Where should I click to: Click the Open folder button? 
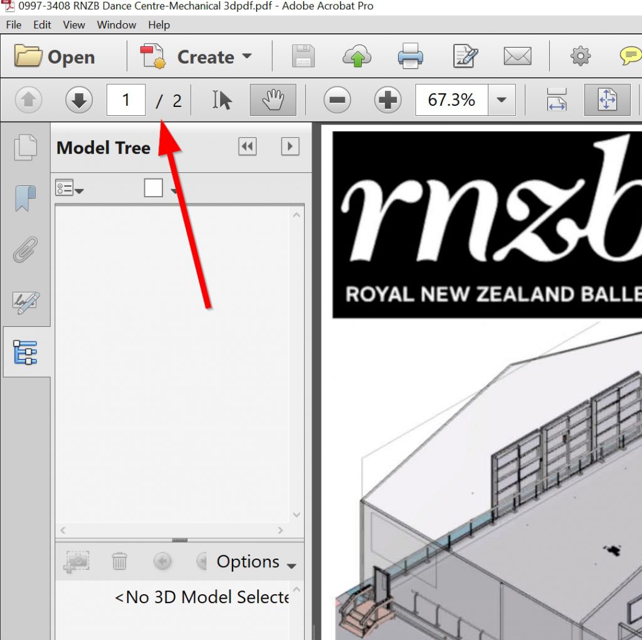pos(55,57)
